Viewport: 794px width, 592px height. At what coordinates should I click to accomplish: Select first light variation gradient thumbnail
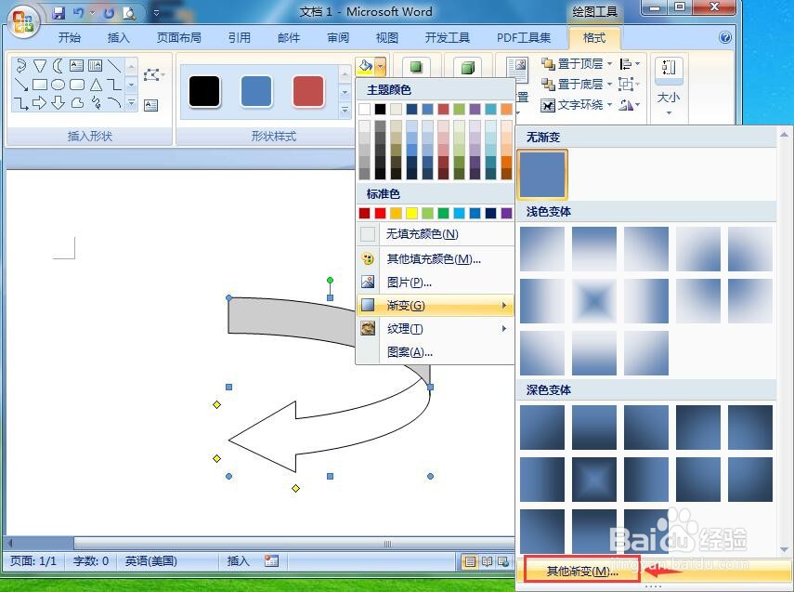[x=542, y=249]
